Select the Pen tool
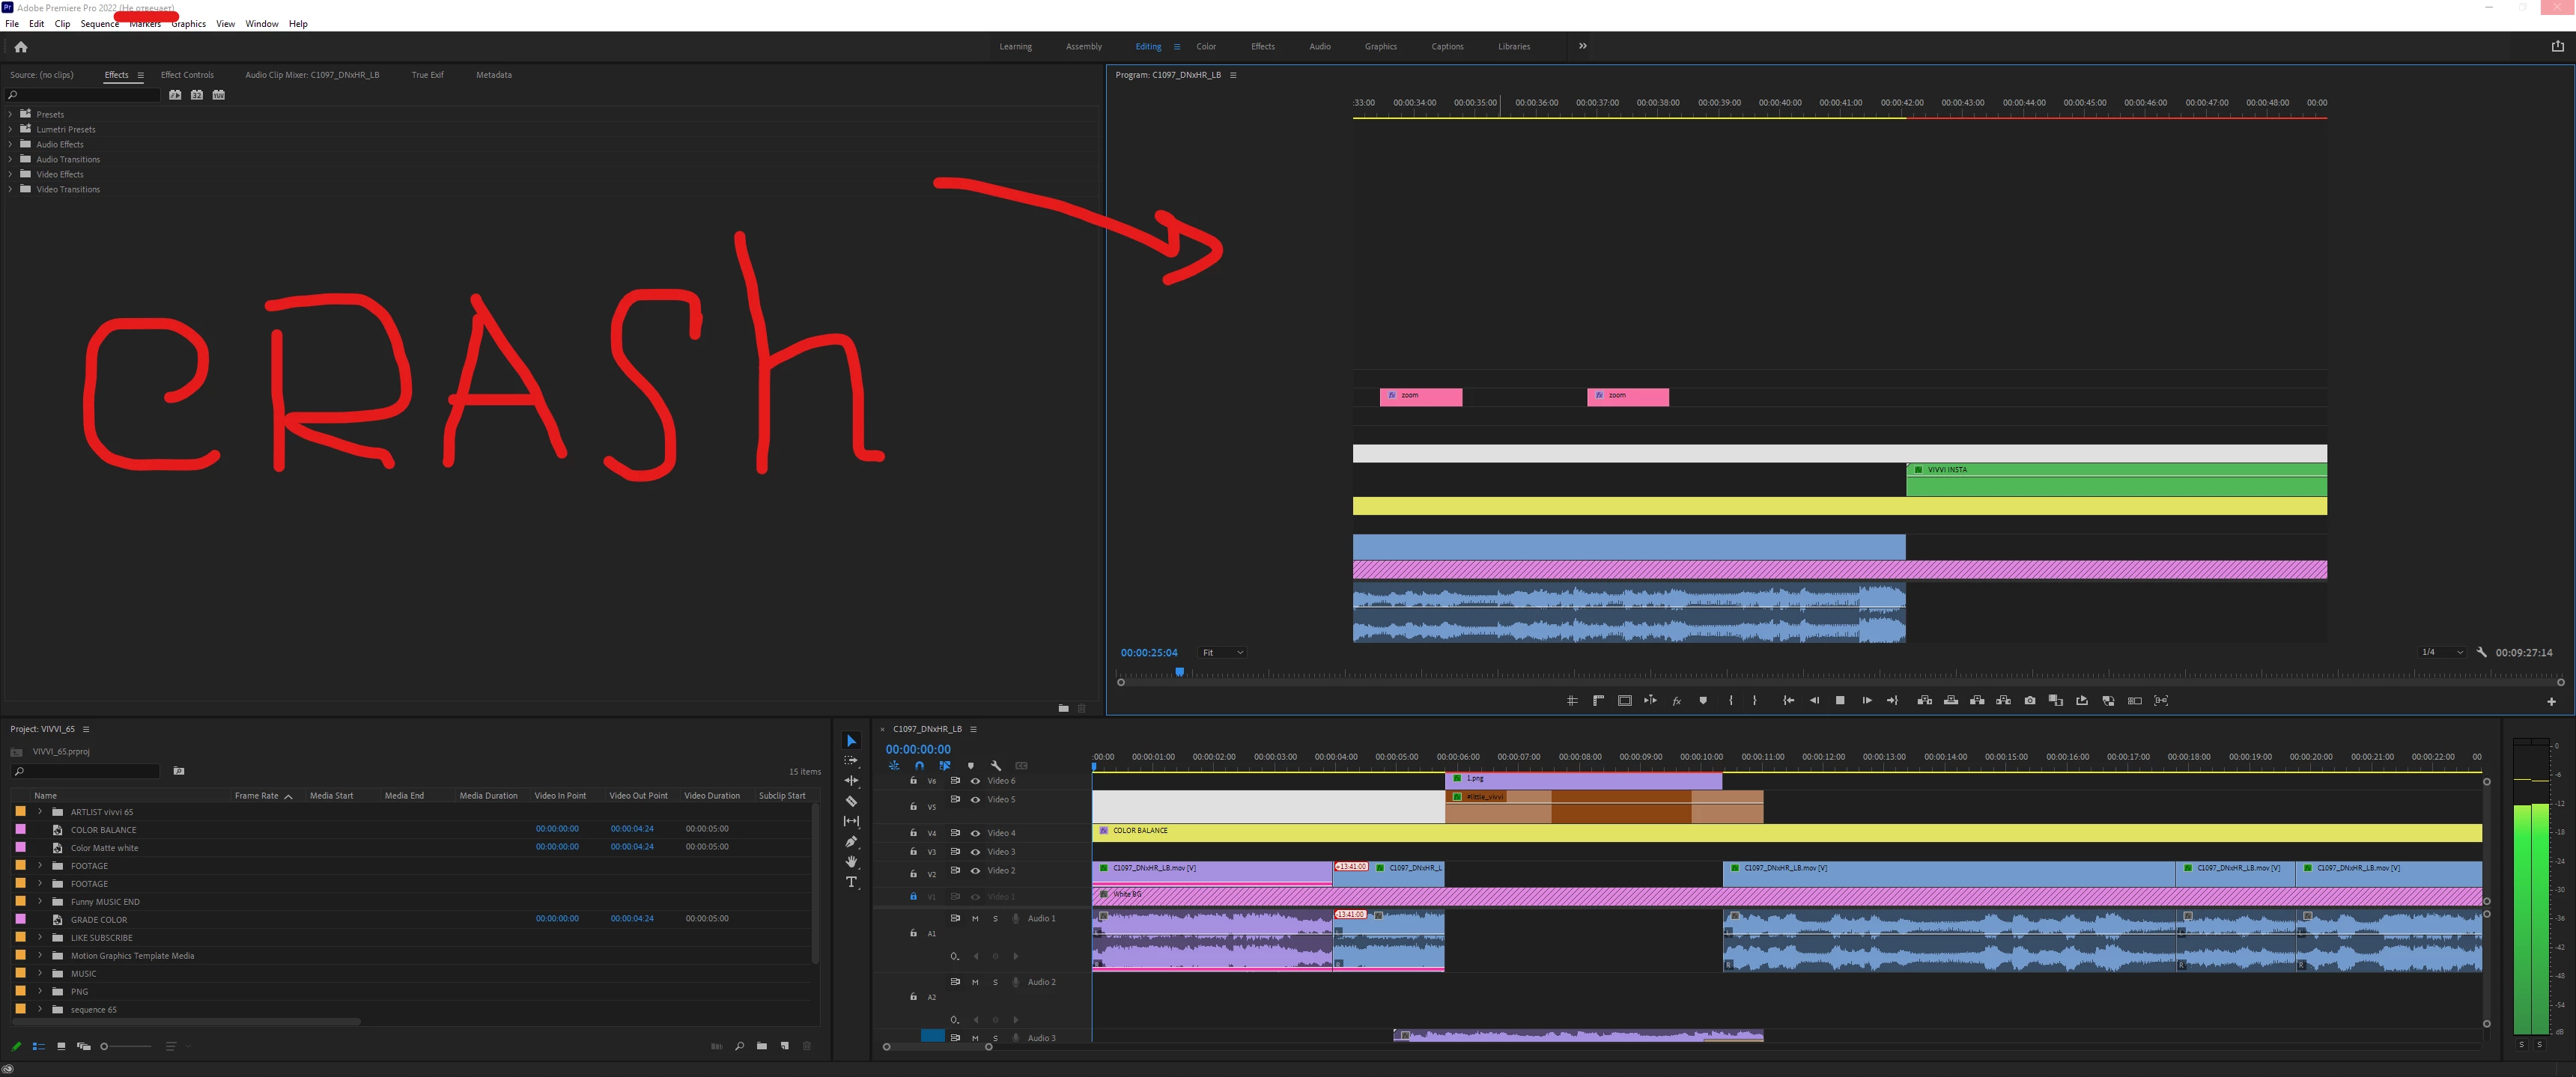The width and height of the screenshot is (2576, 1077). [851, 841]
